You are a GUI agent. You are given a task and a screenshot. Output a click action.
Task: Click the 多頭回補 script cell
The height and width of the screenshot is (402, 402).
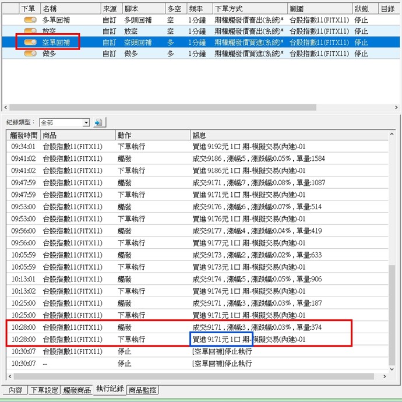pos(137,20)
